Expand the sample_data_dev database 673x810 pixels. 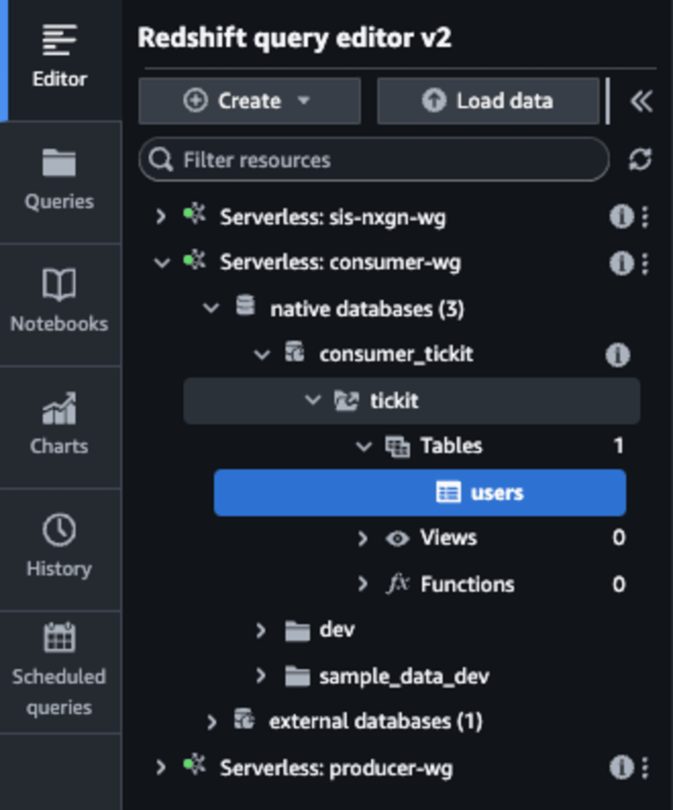260,676
